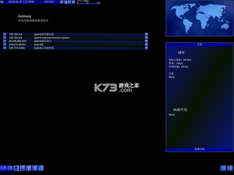Add Internal Services System row to map icon
Screen dimensions: 234x175
click(146, 38)
